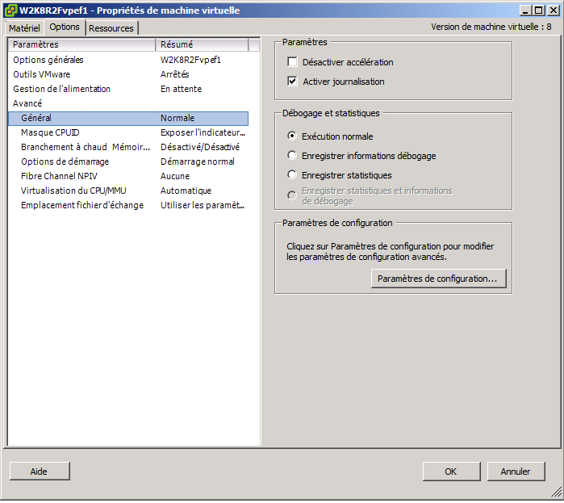Select the Général sub-item
The image size is (564, 503).
pyautogui.click(x=128, y=118)
